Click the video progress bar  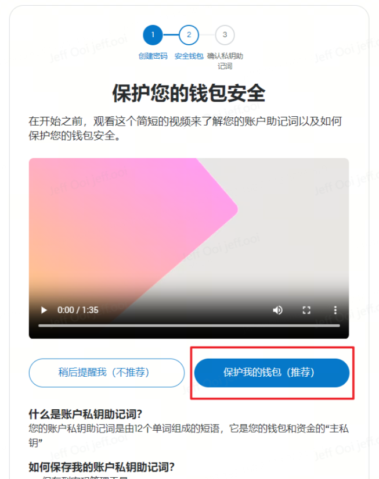189,326
